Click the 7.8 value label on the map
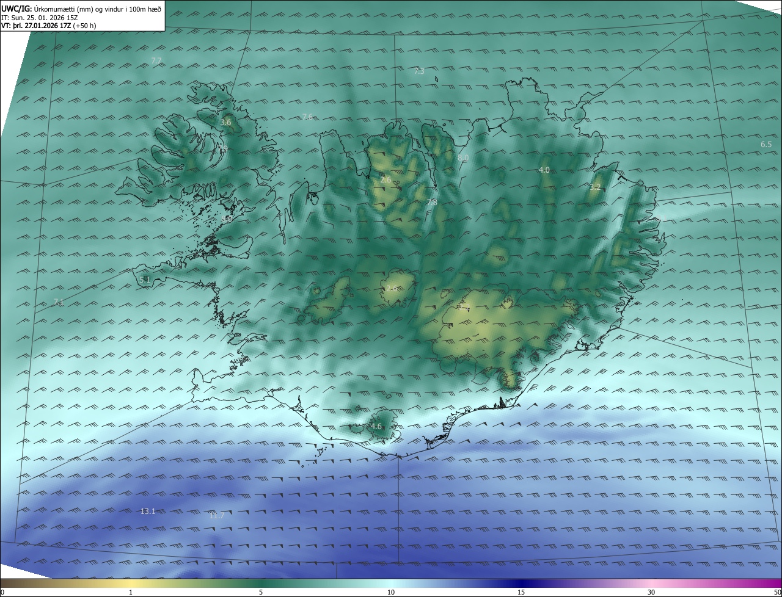Image resolution: width=782 pixels, height=597 pixels. [431, 202]
